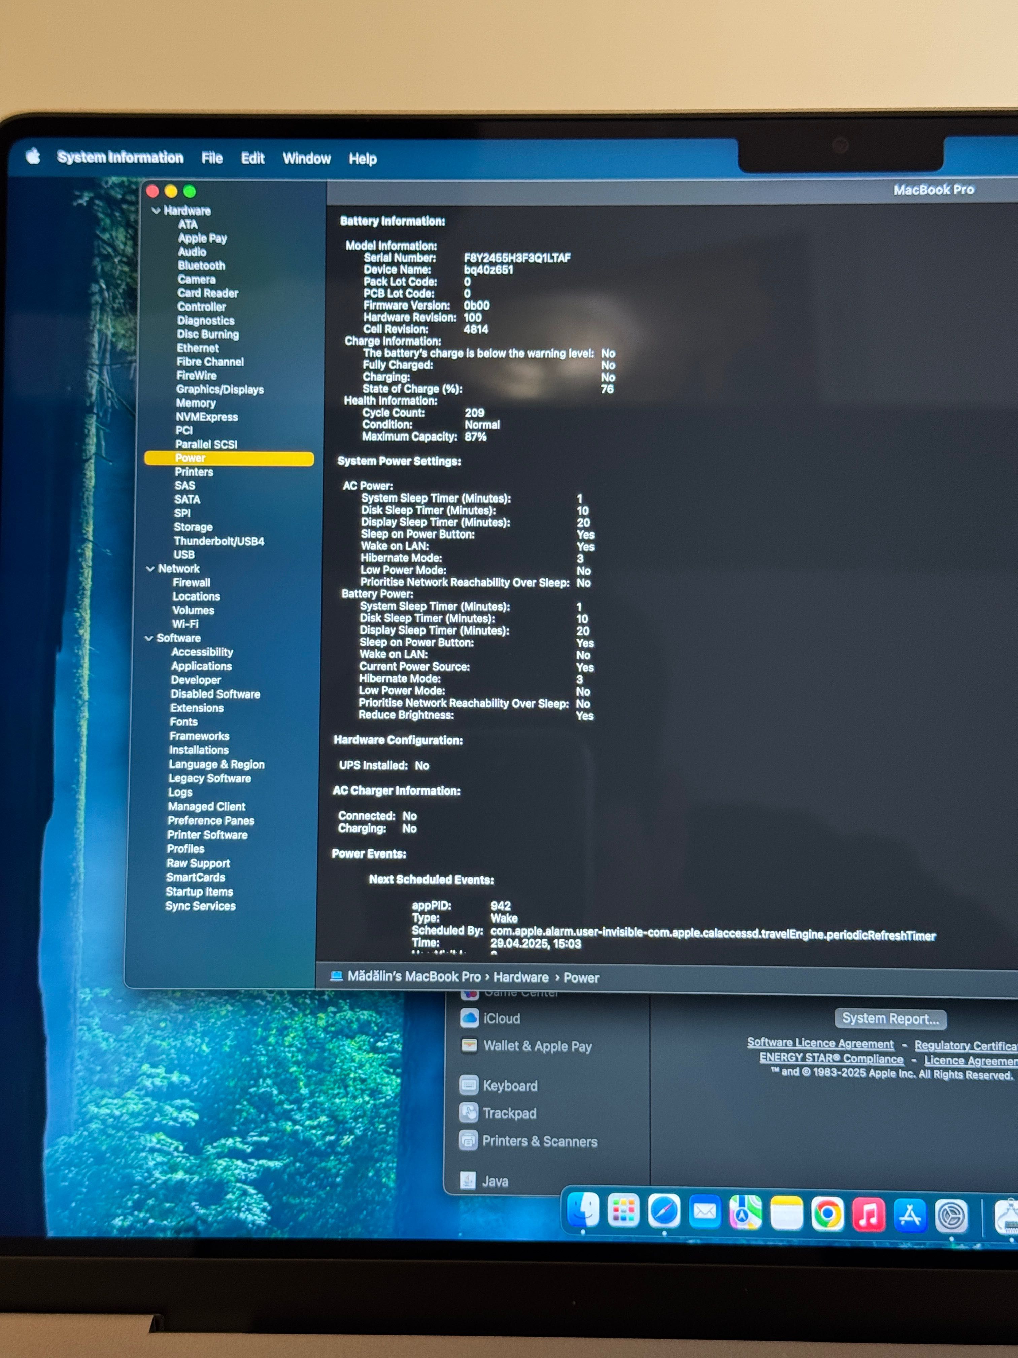
Task: Open the Regulatory Certification link
Action: coord(966,1045)
